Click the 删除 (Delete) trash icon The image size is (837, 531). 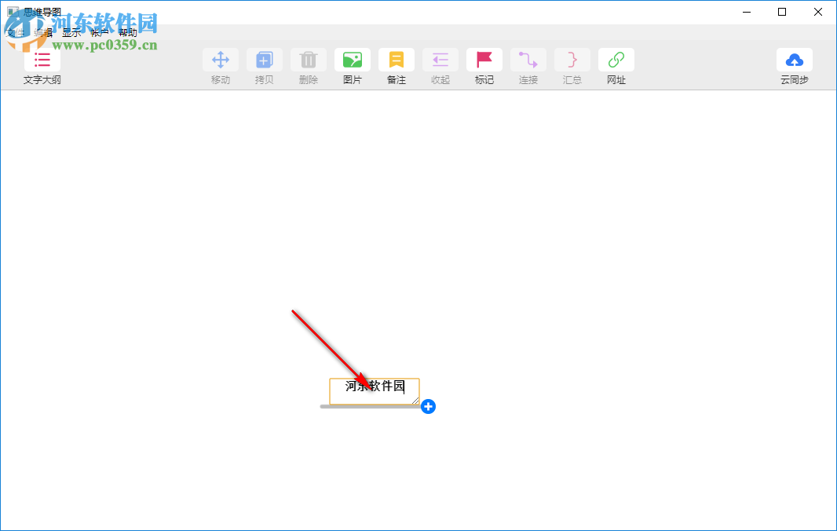(x=308, y=60)
